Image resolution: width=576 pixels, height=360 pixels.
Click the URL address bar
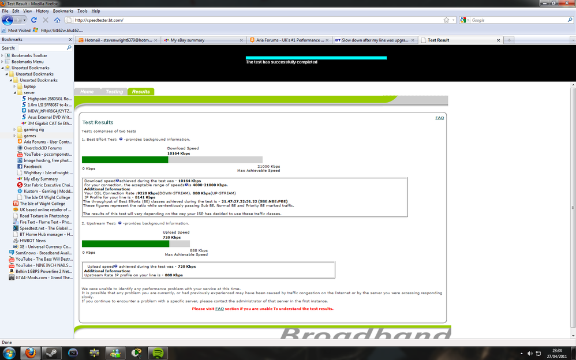tap(257, 20)
